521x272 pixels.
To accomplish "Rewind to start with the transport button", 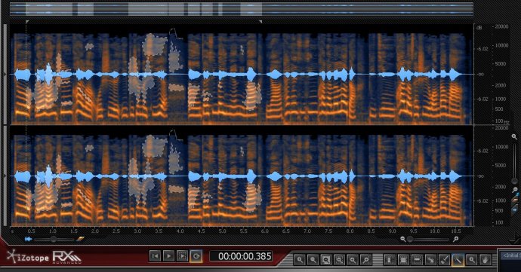I will [x=155, y=256].
